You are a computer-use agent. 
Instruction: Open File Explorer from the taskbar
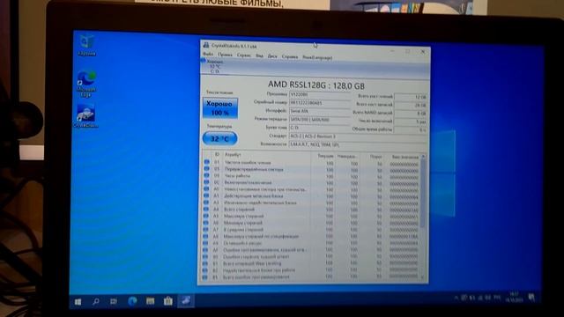[x=150, y=301]
